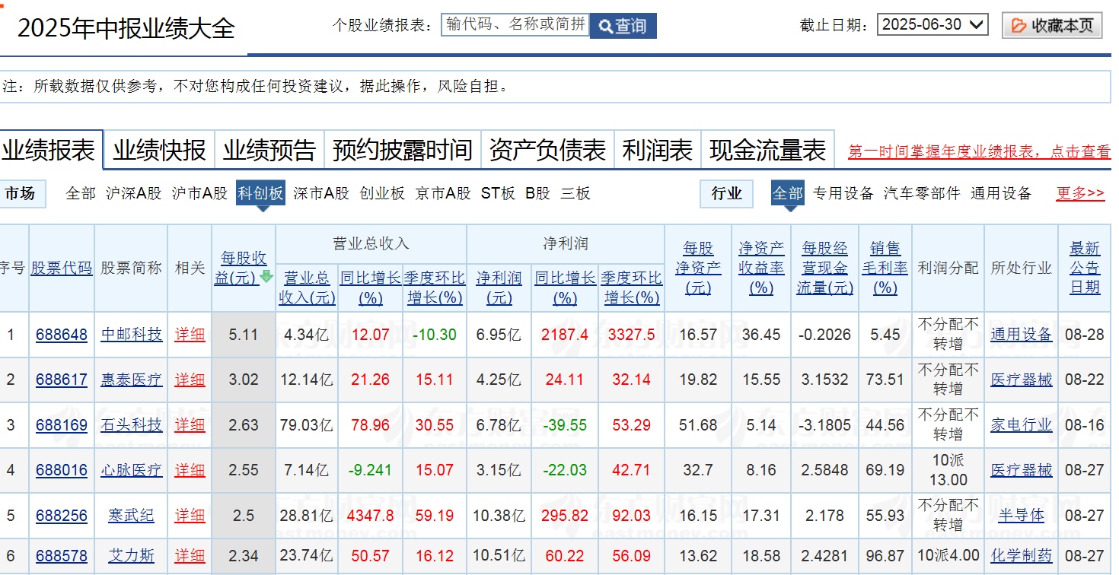
Task: Open 医疗器械 industry link in 惠泰医疗 row
Action: pyautogui.click(x=1022, y=380)
